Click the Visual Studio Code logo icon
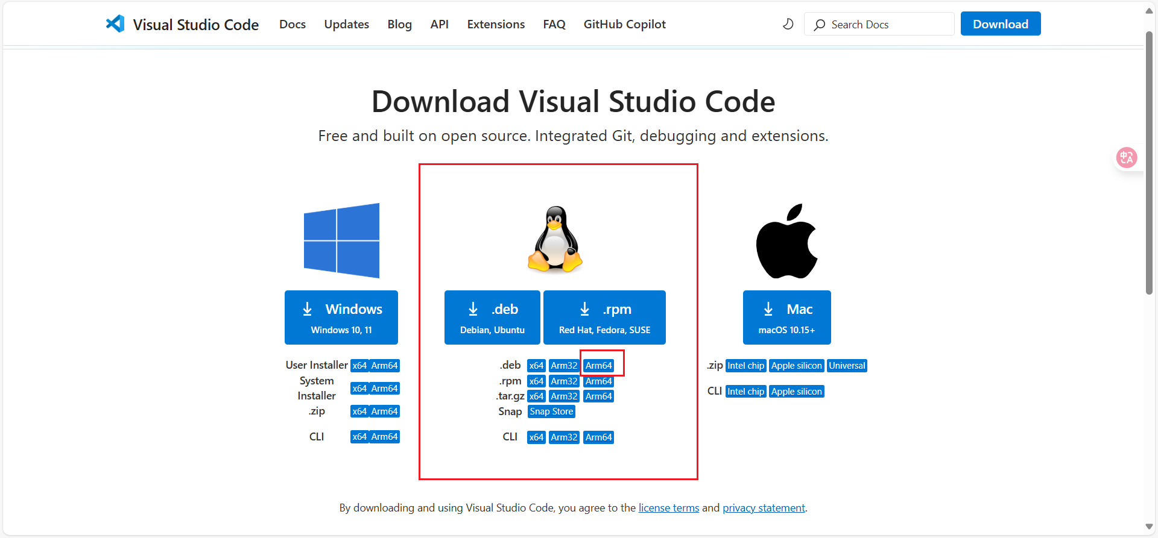1158x538 pixels. [115, 24]
